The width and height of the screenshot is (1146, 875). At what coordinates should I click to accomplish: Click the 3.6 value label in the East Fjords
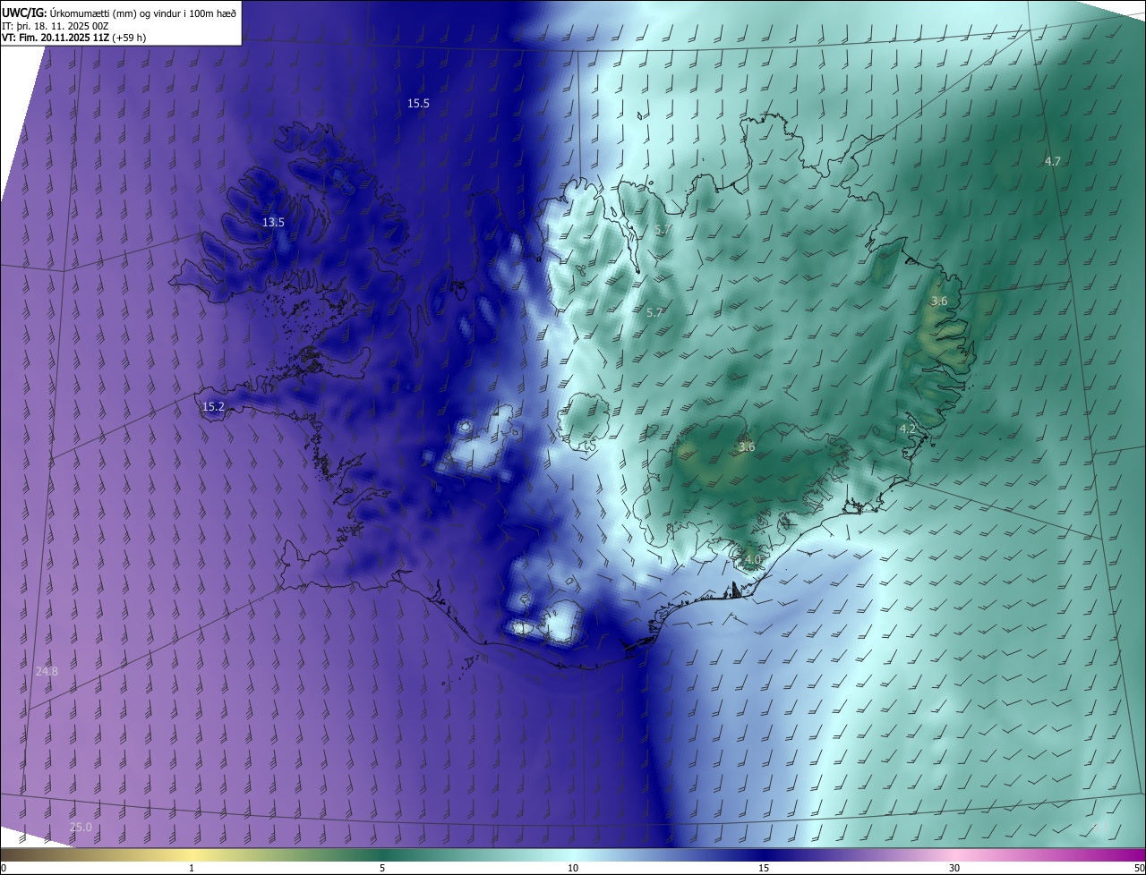click(x=938, y=302)
